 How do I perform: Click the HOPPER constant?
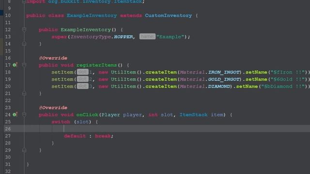coord(124,37)
